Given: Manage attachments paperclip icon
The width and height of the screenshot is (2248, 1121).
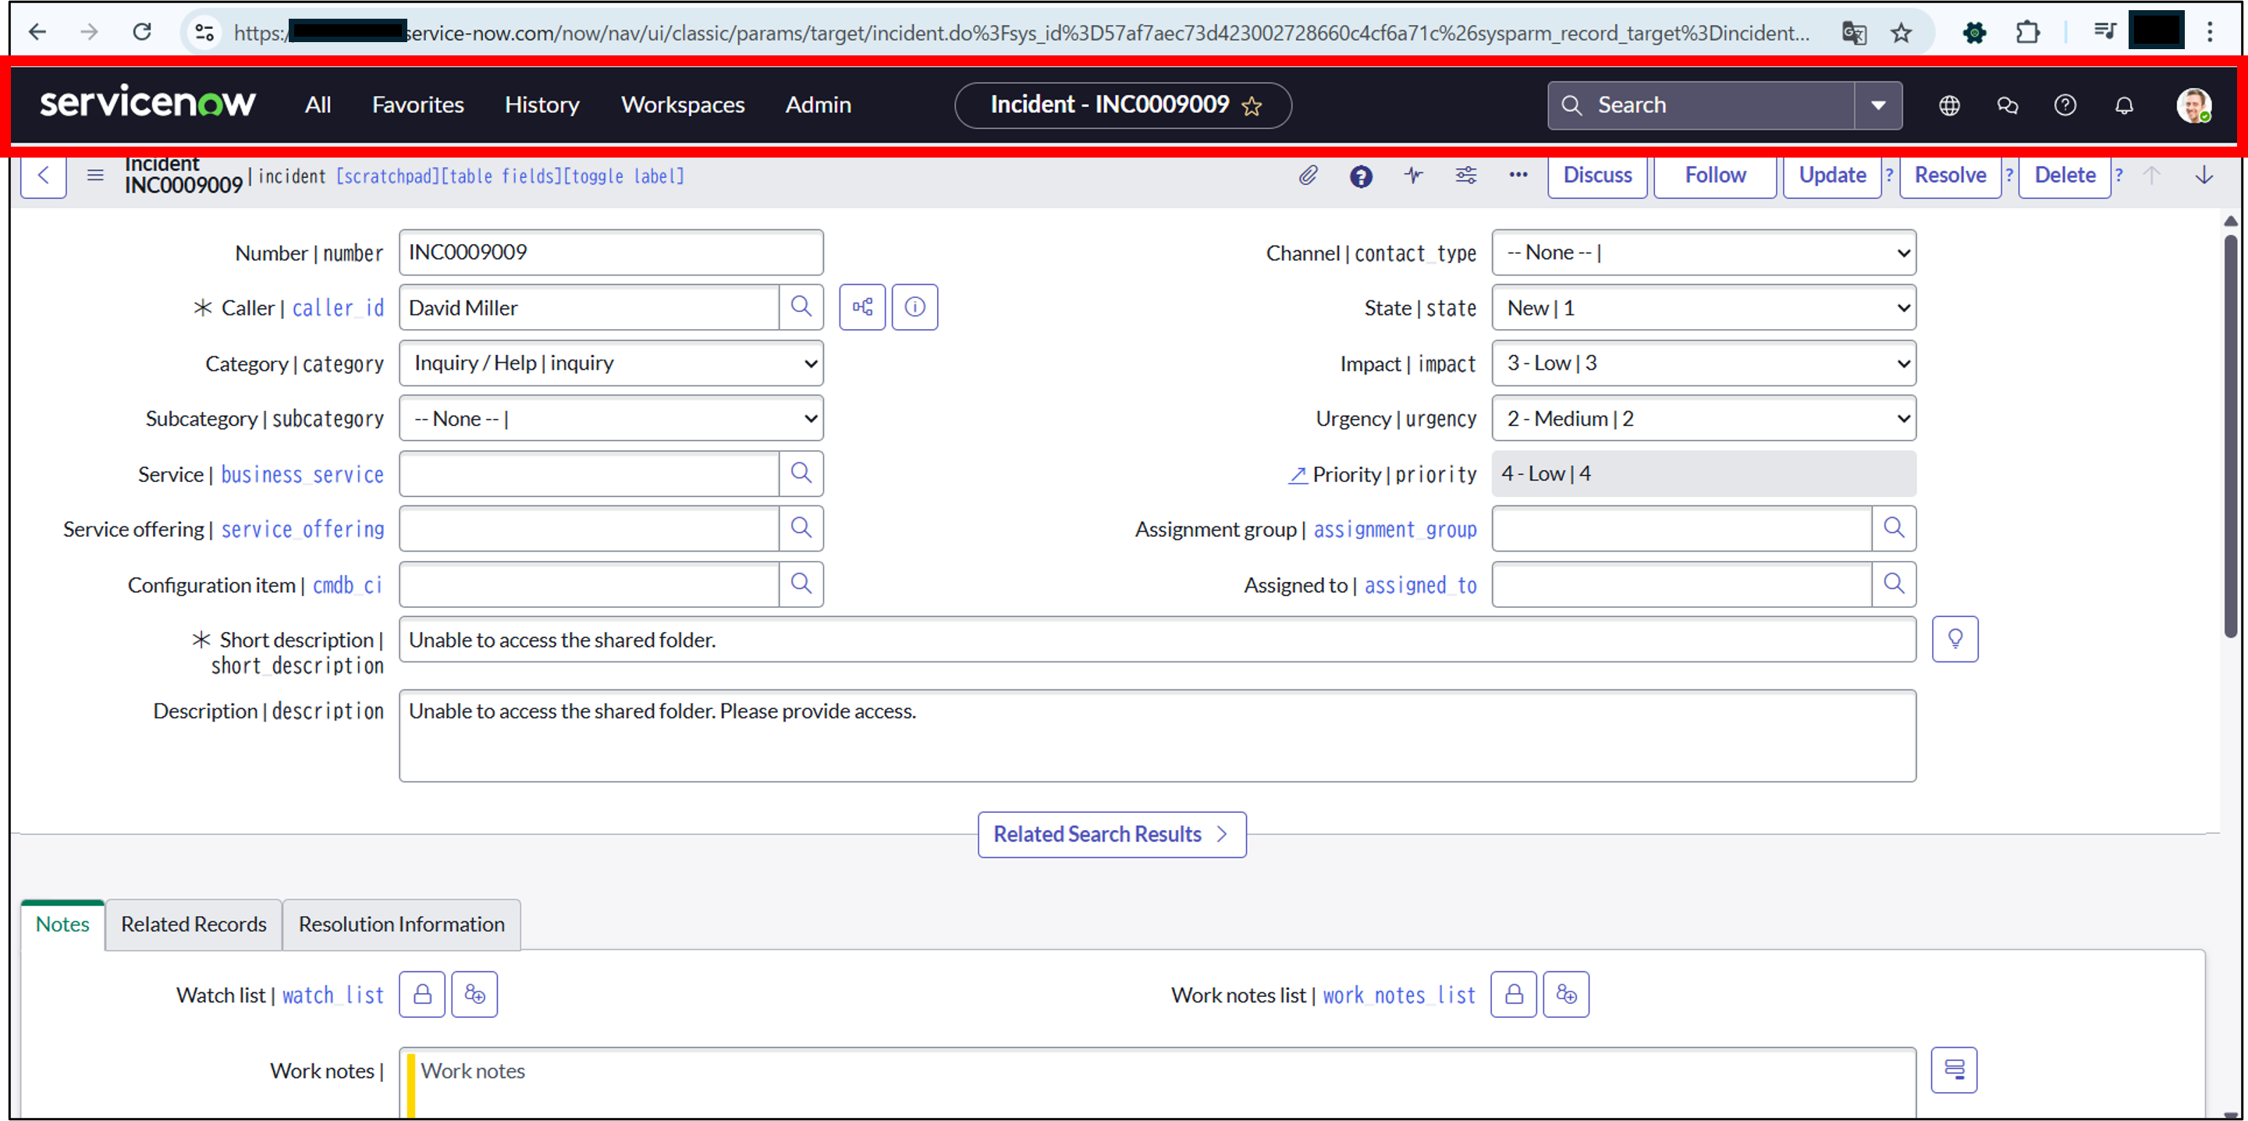Looking at the screenshot, I should [1307, 176].
